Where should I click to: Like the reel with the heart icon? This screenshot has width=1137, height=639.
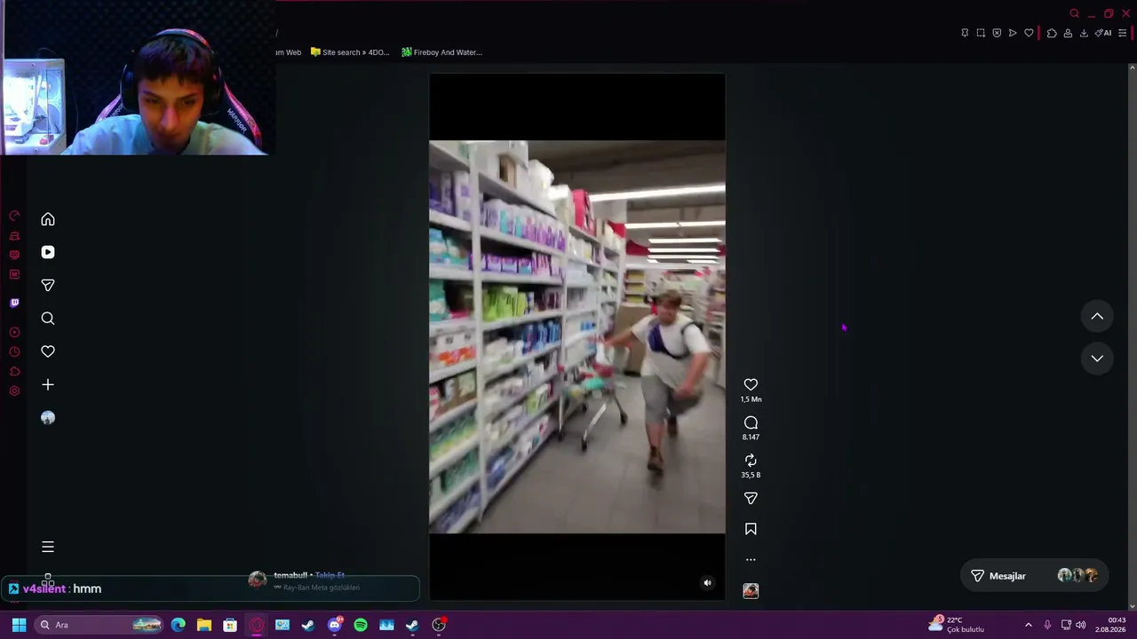pyautogui.click(x=751, y=384)
